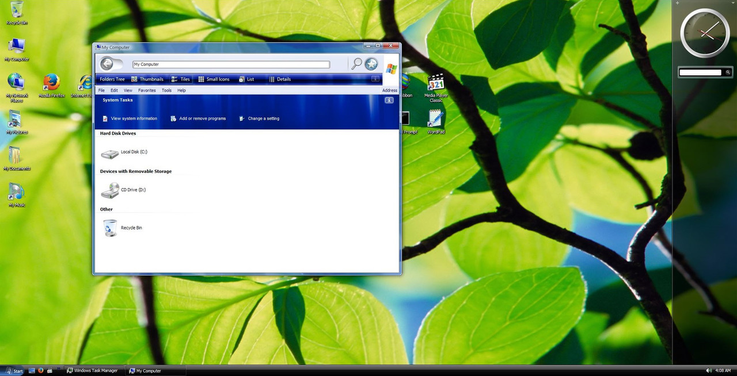Launch Firefox from quick launch bar

[x=41, y=371]
